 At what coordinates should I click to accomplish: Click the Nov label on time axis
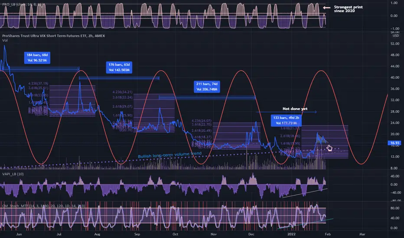pos(213,234)
